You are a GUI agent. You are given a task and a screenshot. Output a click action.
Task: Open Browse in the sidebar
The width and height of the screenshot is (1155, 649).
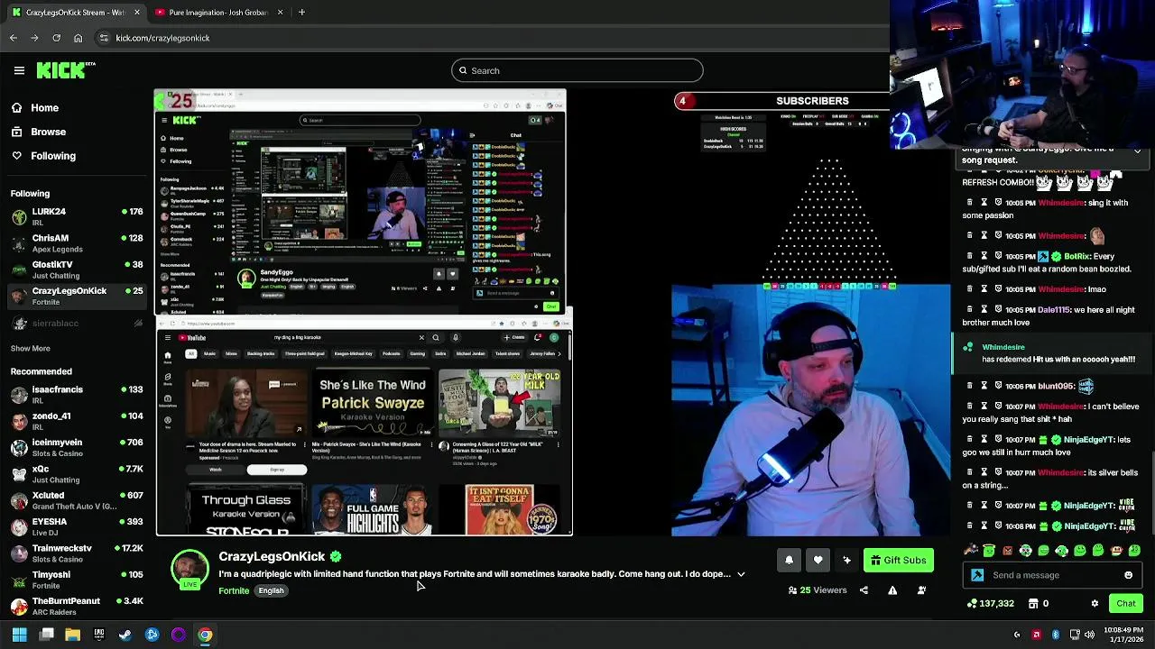point(40,132)
